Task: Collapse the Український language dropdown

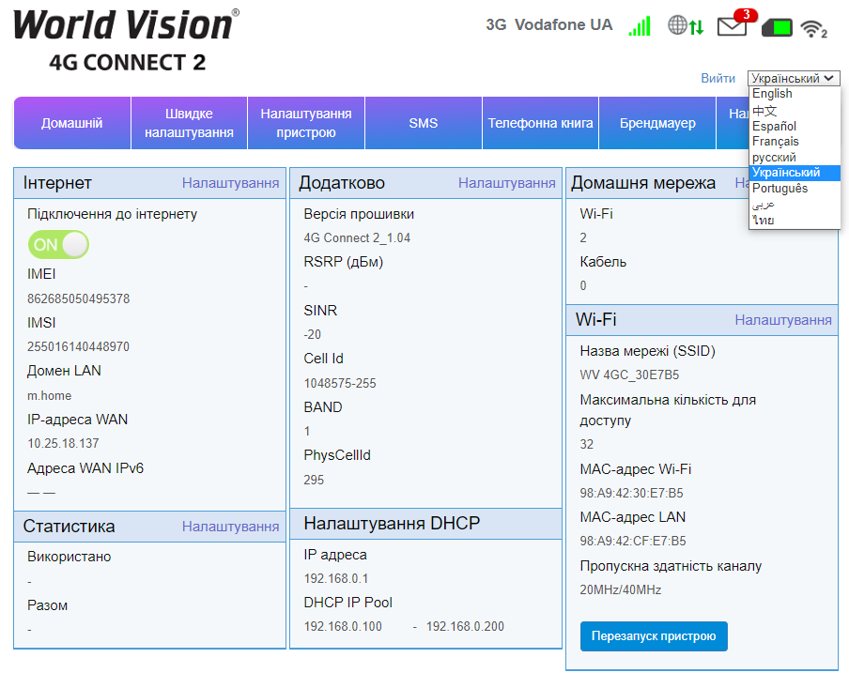Action: point(793,79)
